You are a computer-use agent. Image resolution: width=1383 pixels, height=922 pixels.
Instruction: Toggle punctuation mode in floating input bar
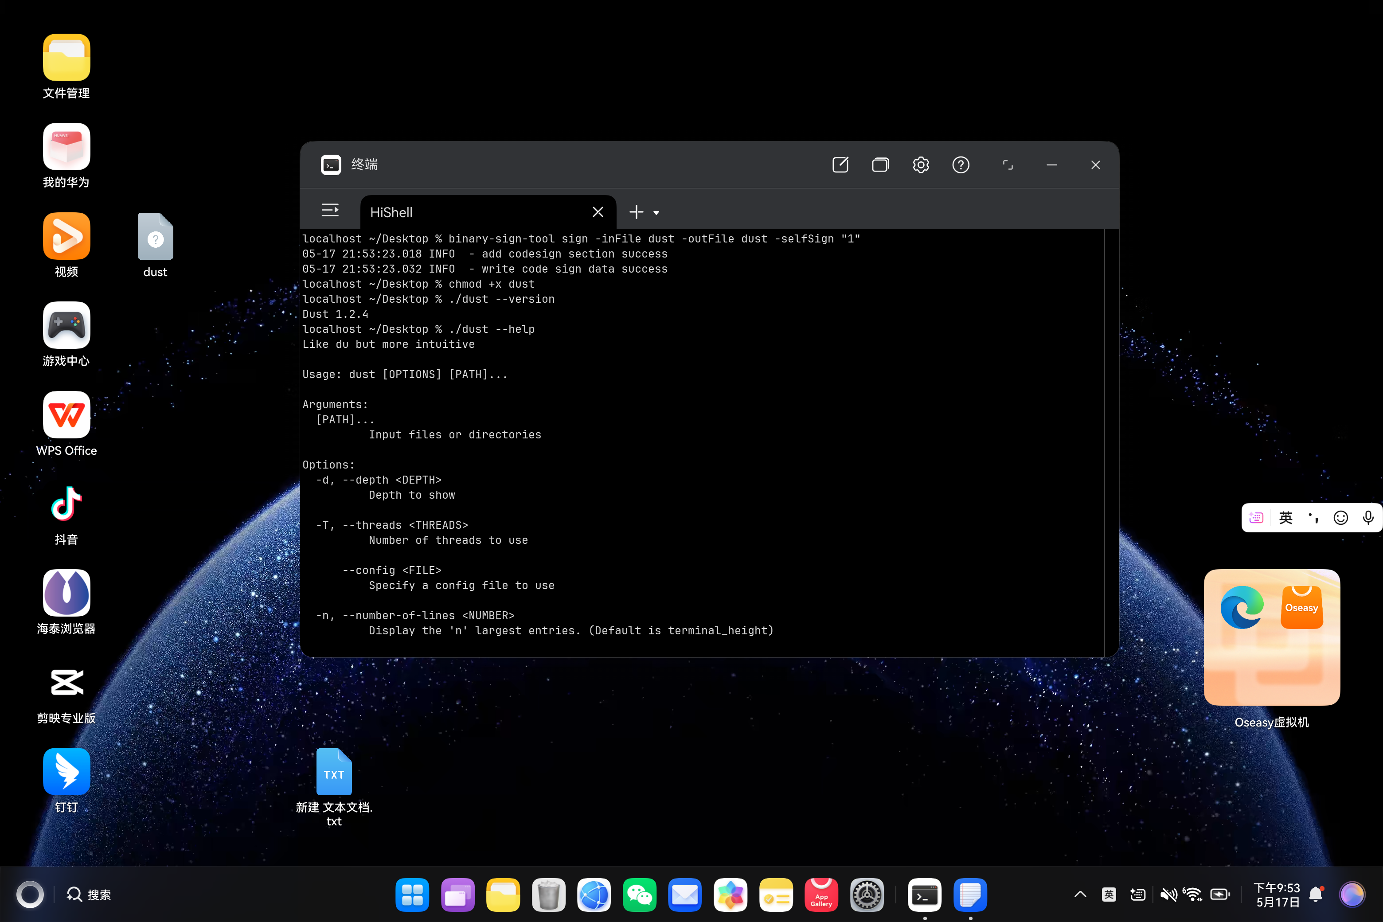tap(1313, 517)
